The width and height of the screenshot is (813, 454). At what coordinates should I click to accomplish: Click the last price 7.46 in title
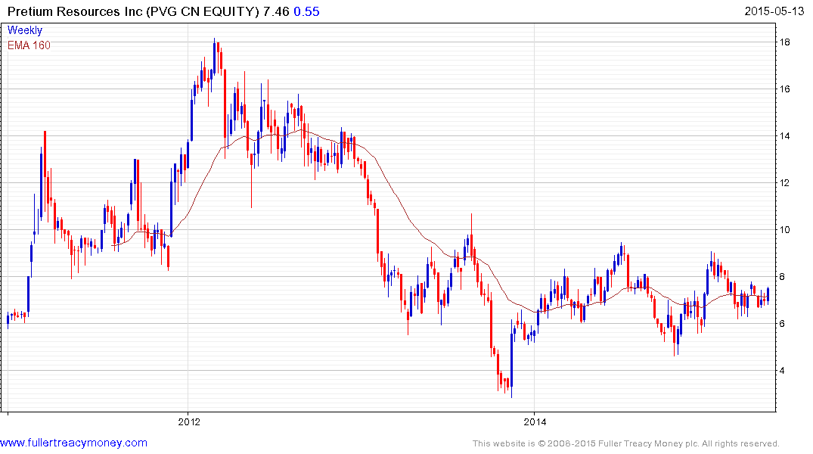click(276, 11)
